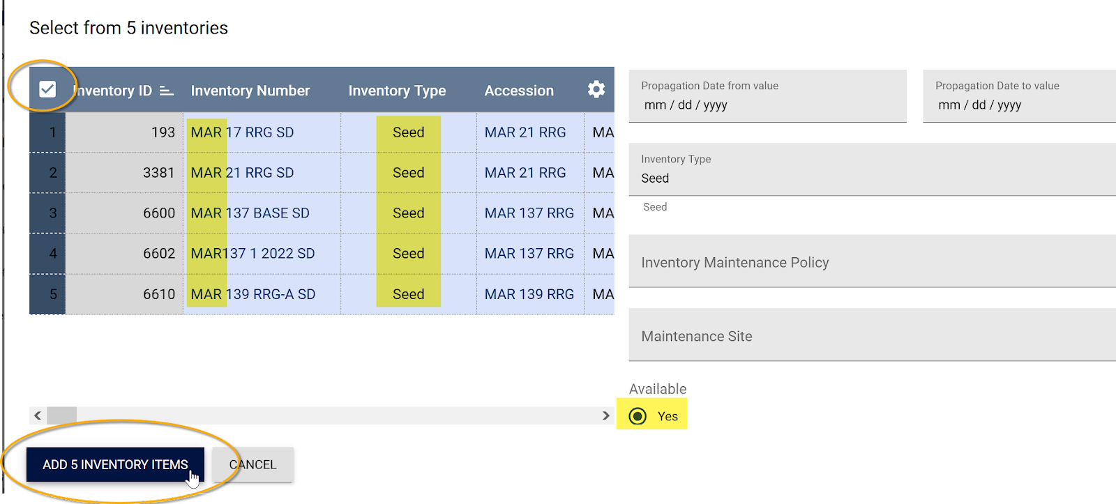Click Seed type cell in row 6600
The height and width of the screenshot is (504, 1116).
click(408, 213)
